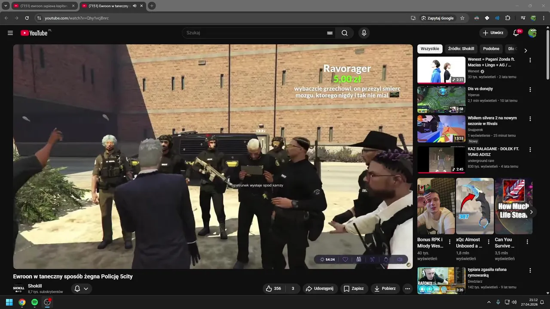The width and height of the screenshot is (550, 309).
Task: Open the on-screen keyboard in search box
Action: coord(330,33)
